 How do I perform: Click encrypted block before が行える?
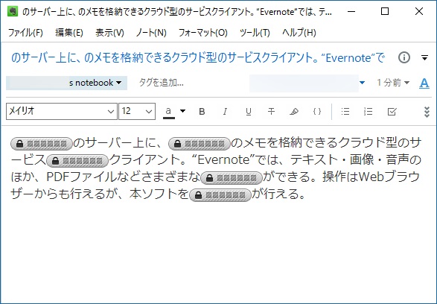point(220,195)
